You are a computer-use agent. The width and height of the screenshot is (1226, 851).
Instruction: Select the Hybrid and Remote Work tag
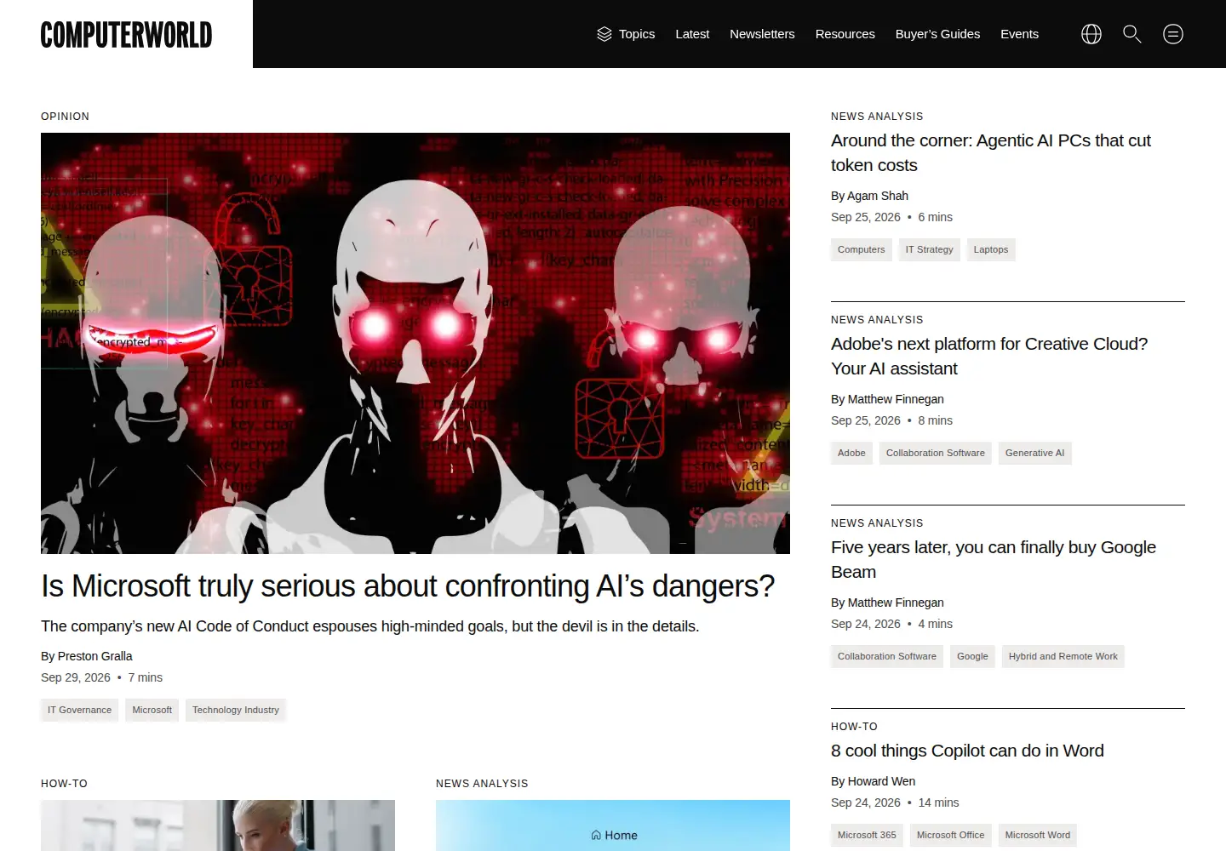pyautogui.click(x=1063, y=656)
